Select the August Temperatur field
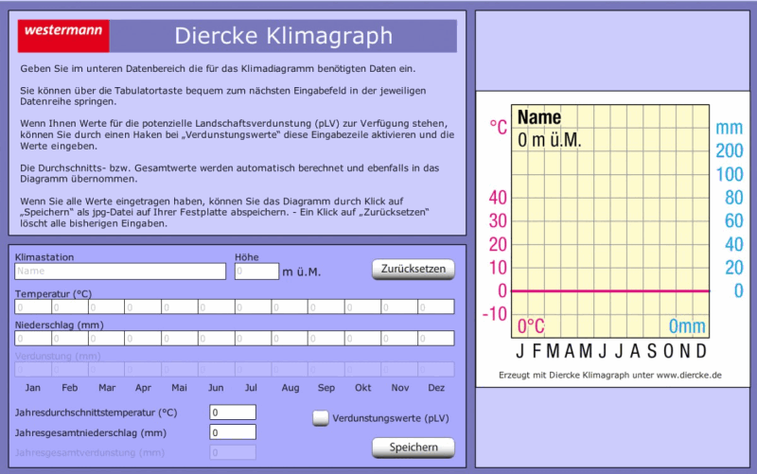Viewport: 757px width, 474px height. pyautogui.click(x=290, y=307)
